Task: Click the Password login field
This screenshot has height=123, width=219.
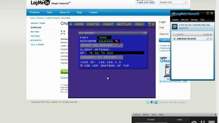Action: [x=165, y=34]
